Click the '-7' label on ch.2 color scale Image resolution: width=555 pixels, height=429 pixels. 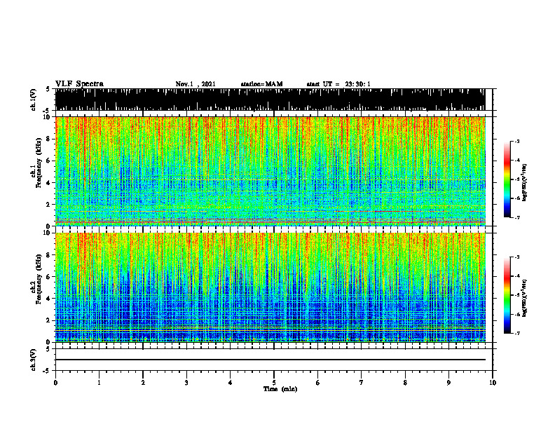pos(516,333)
